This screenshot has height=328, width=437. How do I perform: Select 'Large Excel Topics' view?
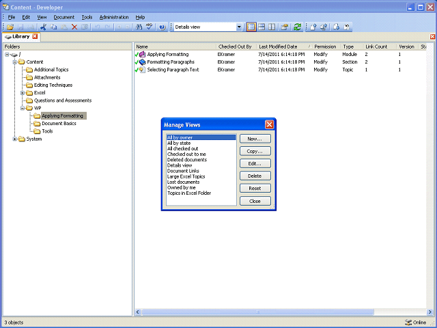201,176
